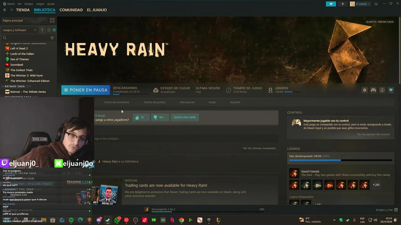Open the Tienda de puntos tab
This screenshot has height=225, width=401.
coord(154,102)
